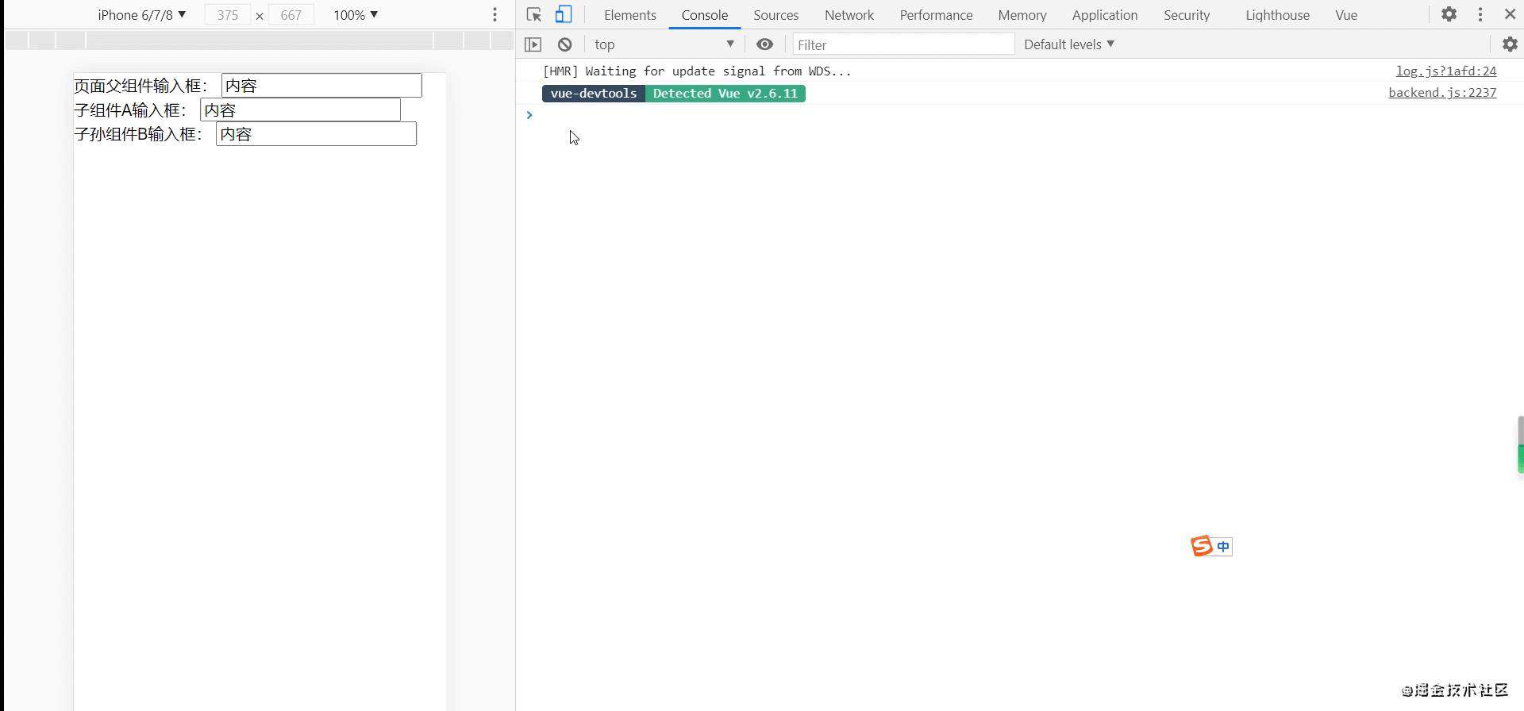This screenshot has height=711, width=1524.
Task: Switch to the Application tab
Action: pos(1105,14)
